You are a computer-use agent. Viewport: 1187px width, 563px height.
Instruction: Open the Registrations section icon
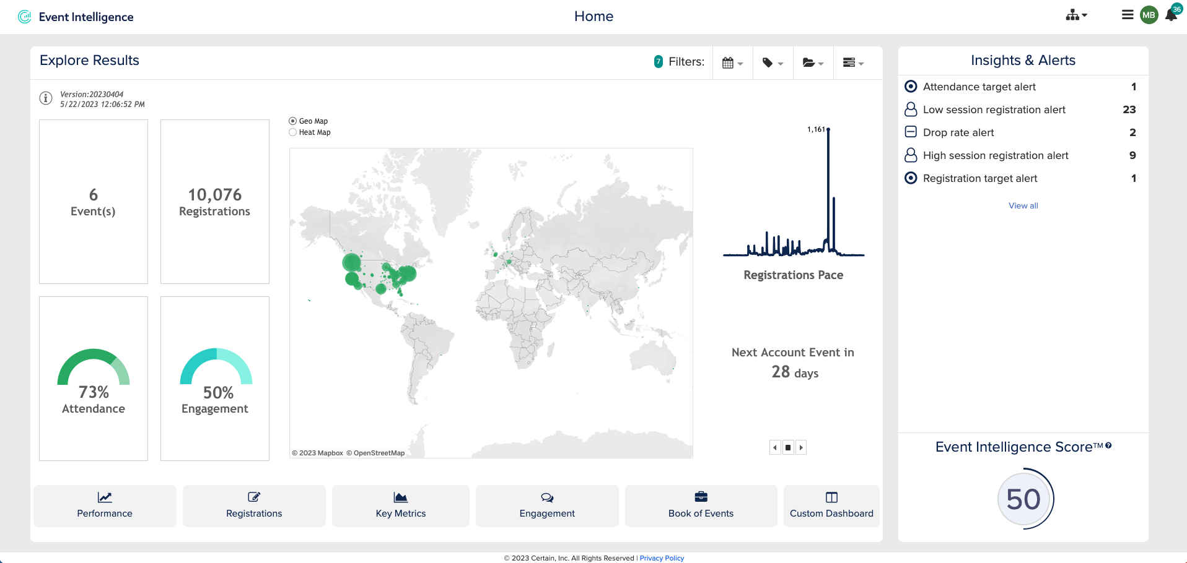click(x=254, y=497)
